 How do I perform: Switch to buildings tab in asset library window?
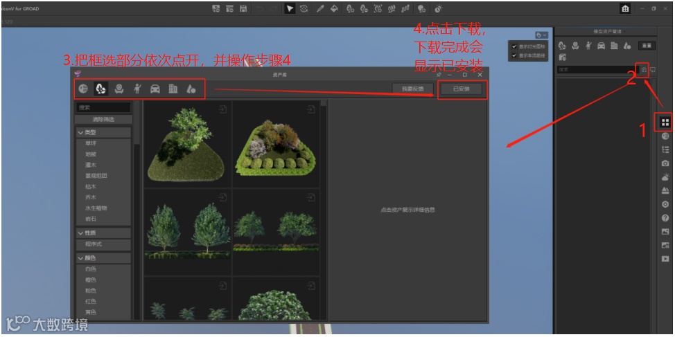tap(173, 89)
